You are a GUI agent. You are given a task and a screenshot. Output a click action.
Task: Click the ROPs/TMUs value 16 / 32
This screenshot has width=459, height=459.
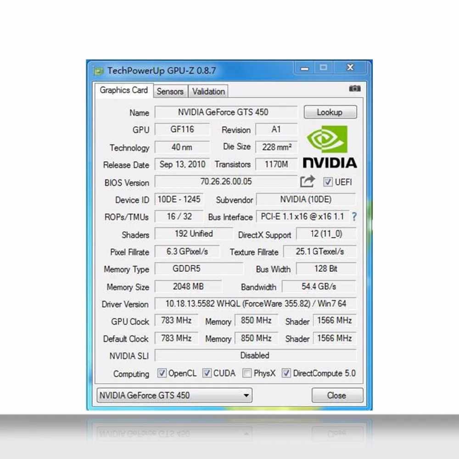pyautogui.click(x=179, y=216)
